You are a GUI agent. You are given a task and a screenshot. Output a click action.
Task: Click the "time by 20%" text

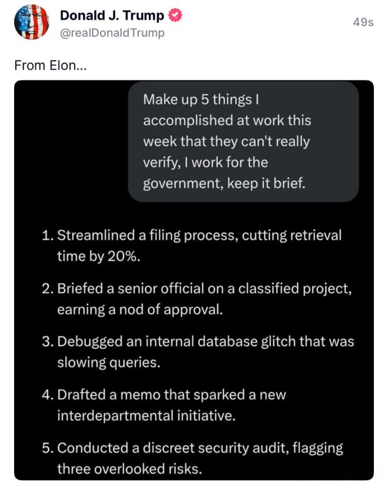click(x=99, y=256)
